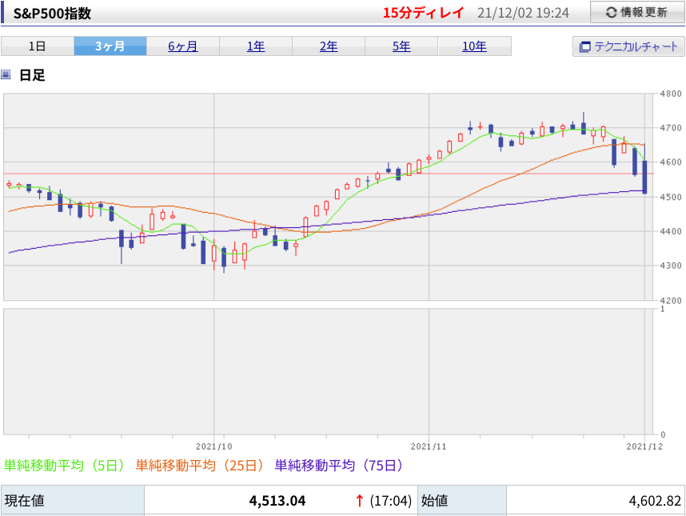Click the 情報更新 refresh button
Image resolution: width=686 pixels, height=516 pixels.
click(x=637, y=12)
